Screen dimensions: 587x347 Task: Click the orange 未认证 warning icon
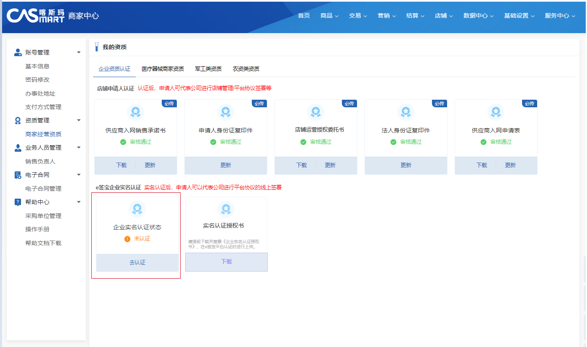127,239
